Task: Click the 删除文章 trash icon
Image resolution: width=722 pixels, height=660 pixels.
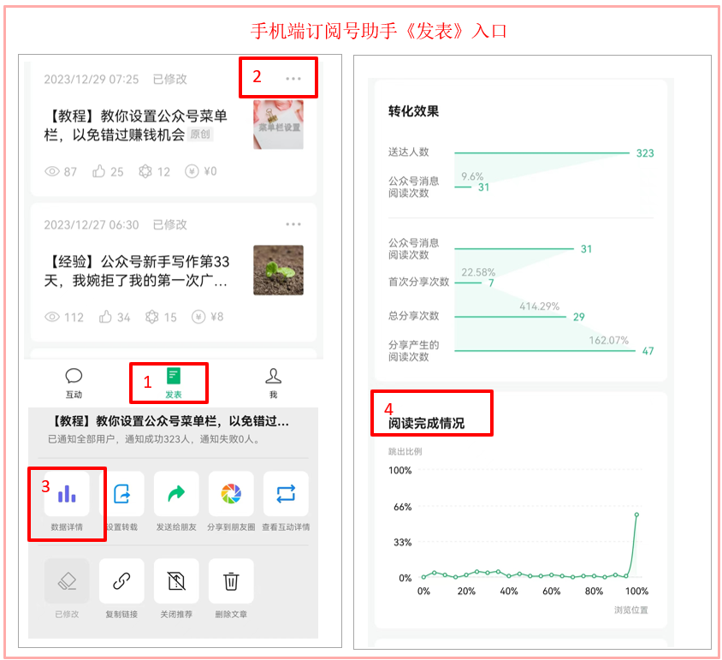Action: (x=231, y=580)
